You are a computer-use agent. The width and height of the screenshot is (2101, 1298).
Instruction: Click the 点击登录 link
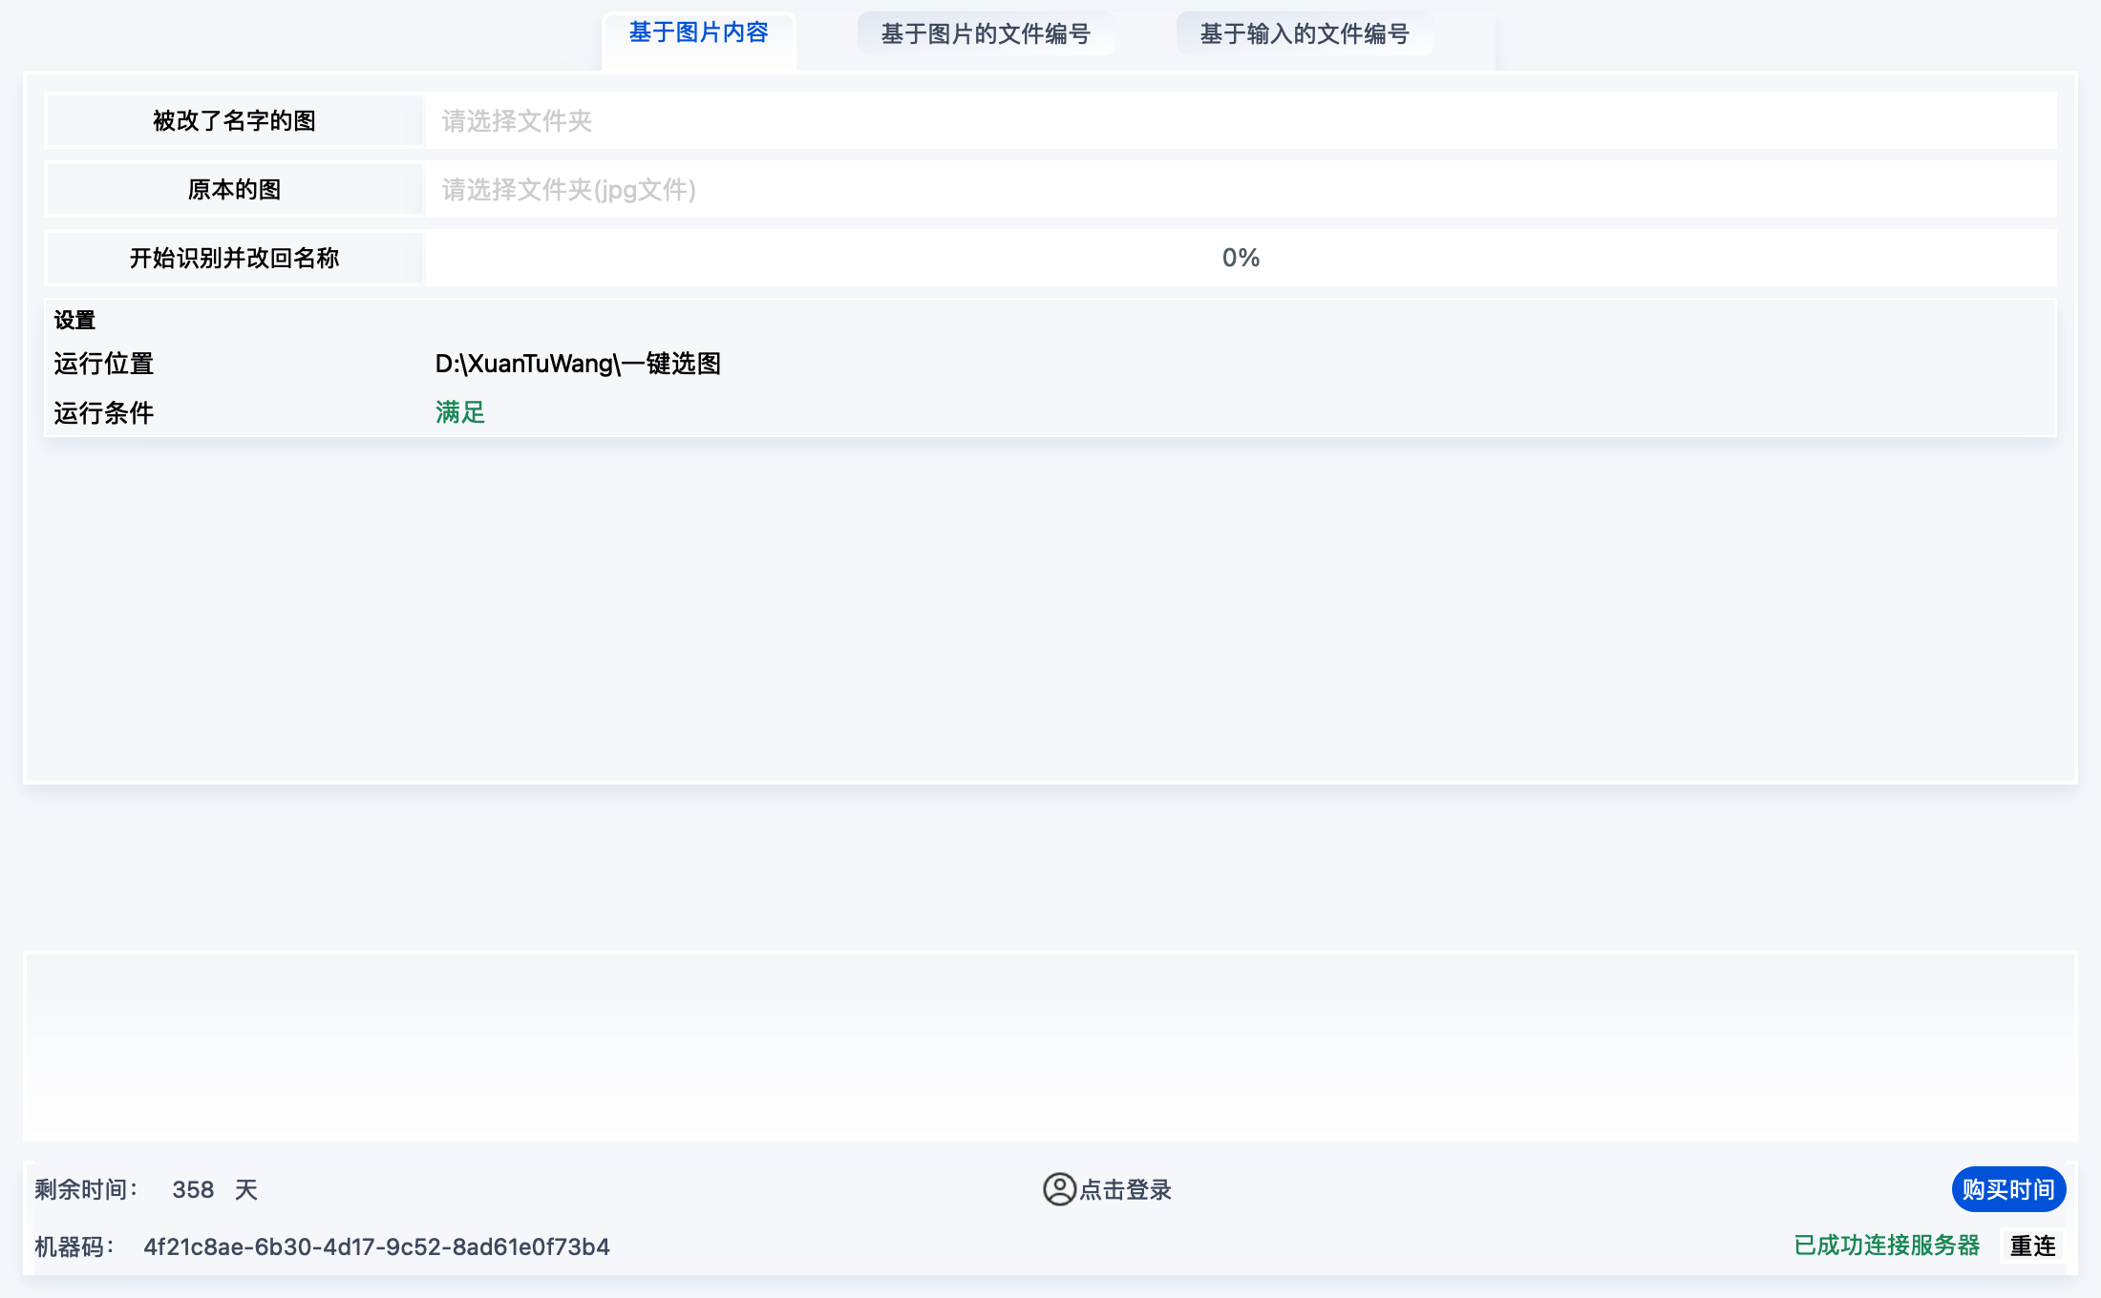pyautogui.click(x=1126, y=1190)
